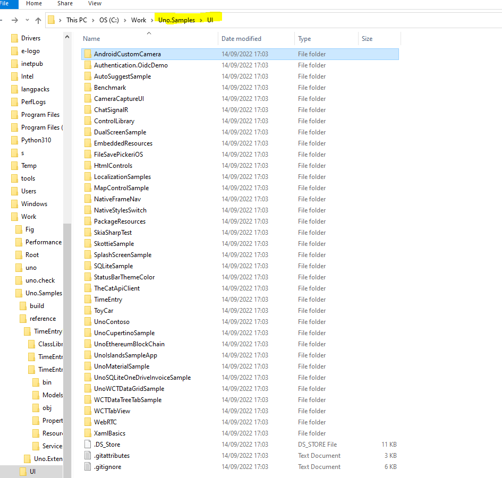This screenshot has width=502, height=478.
Task: Select the MapControlSample folder icon
Action: [x=88, y=188]
